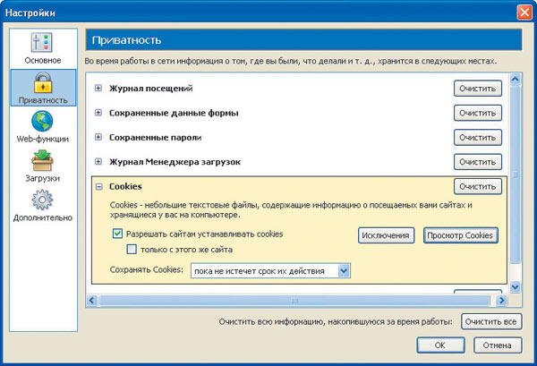Image resolution: width=537 pixels, height=366 pixels.
Task: Confirm with the OK button
Action: coord(440,345)
